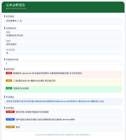Select waybill number 802173619424153​1243
The height and width of the screenshot is (140, 126).
16,9
